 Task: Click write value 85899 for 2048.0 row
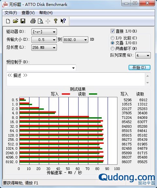(127, 153)
